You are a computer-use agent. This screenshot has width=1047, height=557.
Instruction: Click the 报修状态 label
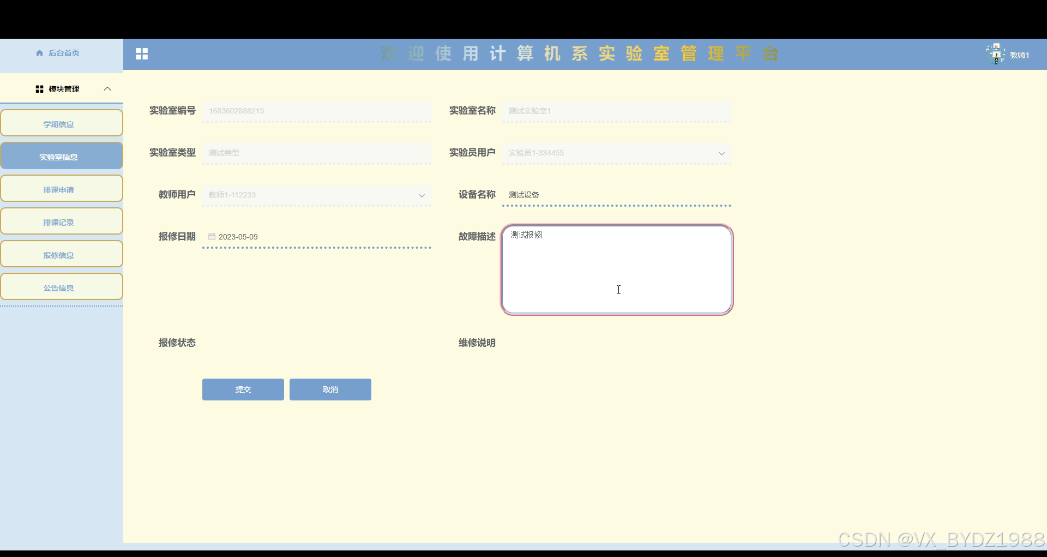click(177, 343)
